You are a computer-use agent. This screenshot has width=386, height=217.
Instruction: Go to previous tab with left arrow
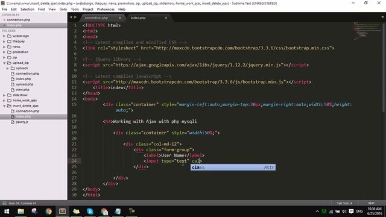(x=71, y=17)
